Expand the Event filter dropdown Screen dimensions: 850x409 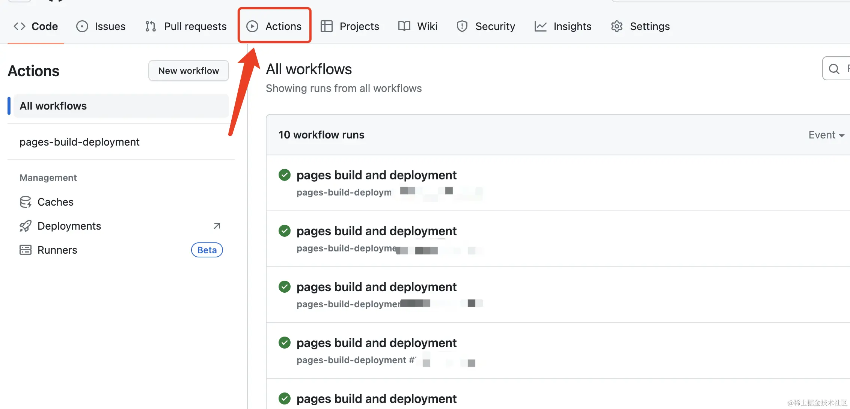(x=826, y=135)
